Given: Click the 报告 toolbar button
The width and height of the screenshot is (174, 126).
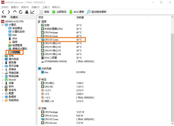Looking at the screenshot, I should (x=44, y=12).
